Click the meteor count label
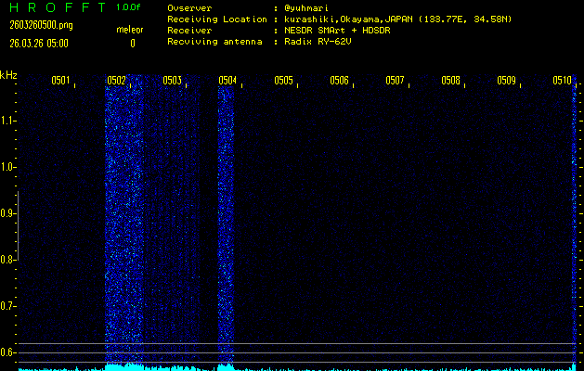The image size is (584, 371). pyautogui.click(x=129, y=29)
